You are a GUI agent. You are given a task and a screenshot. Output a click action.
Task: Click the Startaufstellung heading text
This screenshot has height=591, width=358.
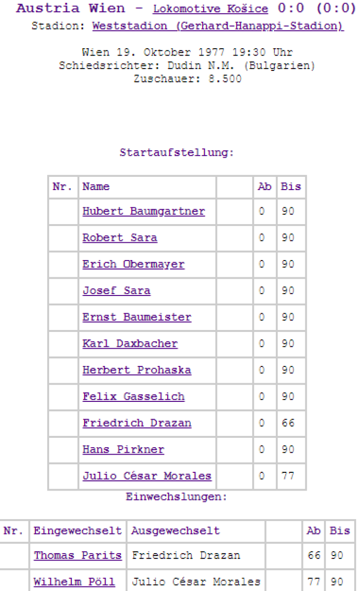click(177, 153)
